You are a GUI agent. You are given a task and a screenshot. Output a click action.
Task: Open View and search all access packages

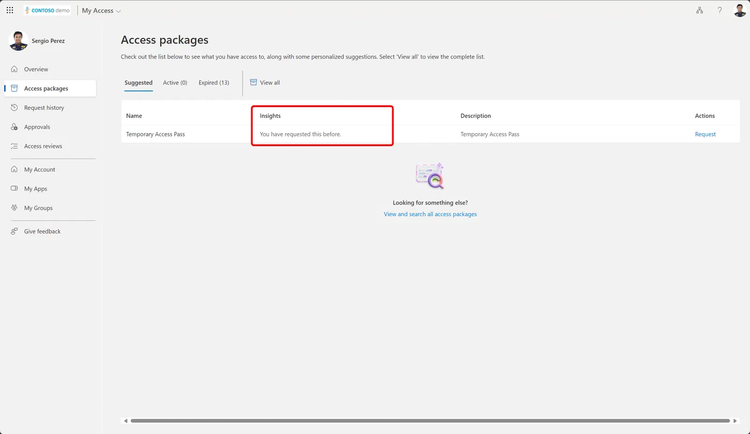[430, 214]
